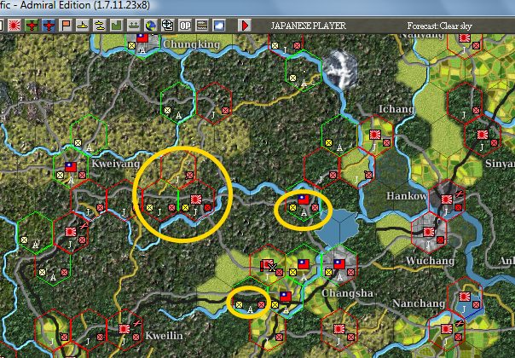Image resolution: width=515 pixels, height=358 pixels.
Task: Click the Japanese flag hex southwest of Kweiyang
Action: [x=70, y=232]
